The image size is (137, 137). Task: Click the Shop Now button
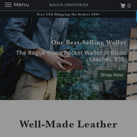point(112,75)
